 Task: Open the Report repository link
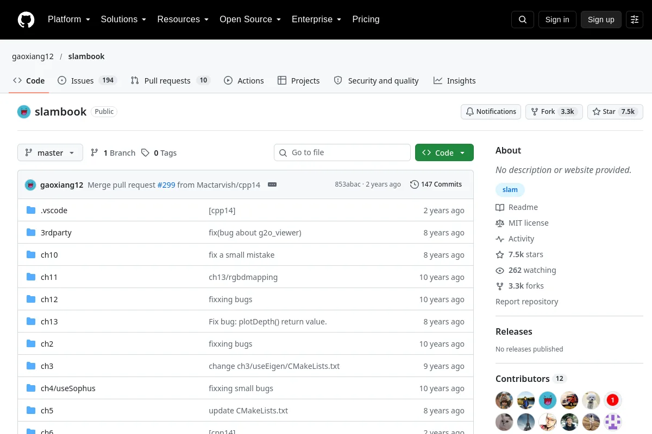tap(527, 302)
